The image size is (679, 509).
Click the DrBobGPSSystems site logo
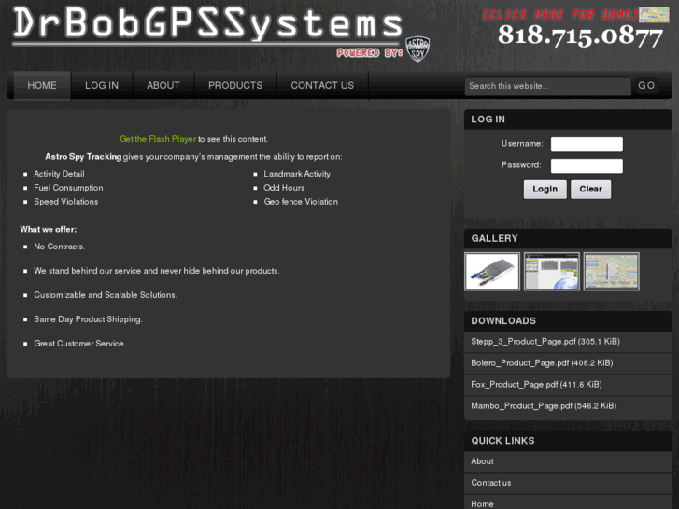(208, 24)
